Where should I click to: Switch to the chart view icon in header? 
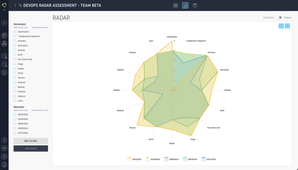pyautogui.click(x=185, y=5)
